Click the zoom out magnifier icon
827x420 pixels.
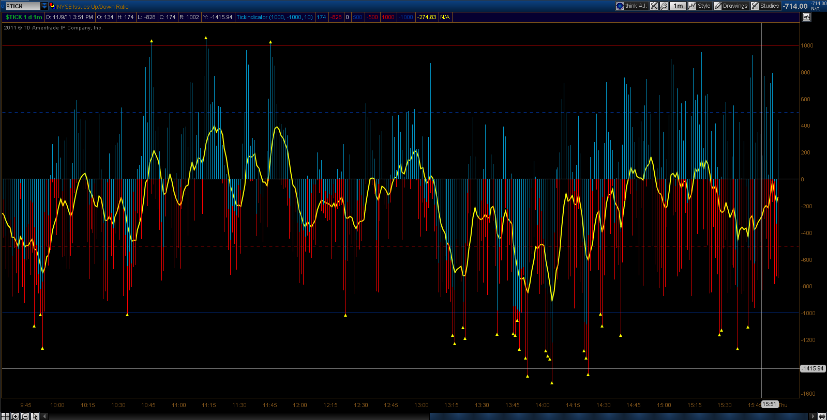pyautogui.click(x=24, y=416)
